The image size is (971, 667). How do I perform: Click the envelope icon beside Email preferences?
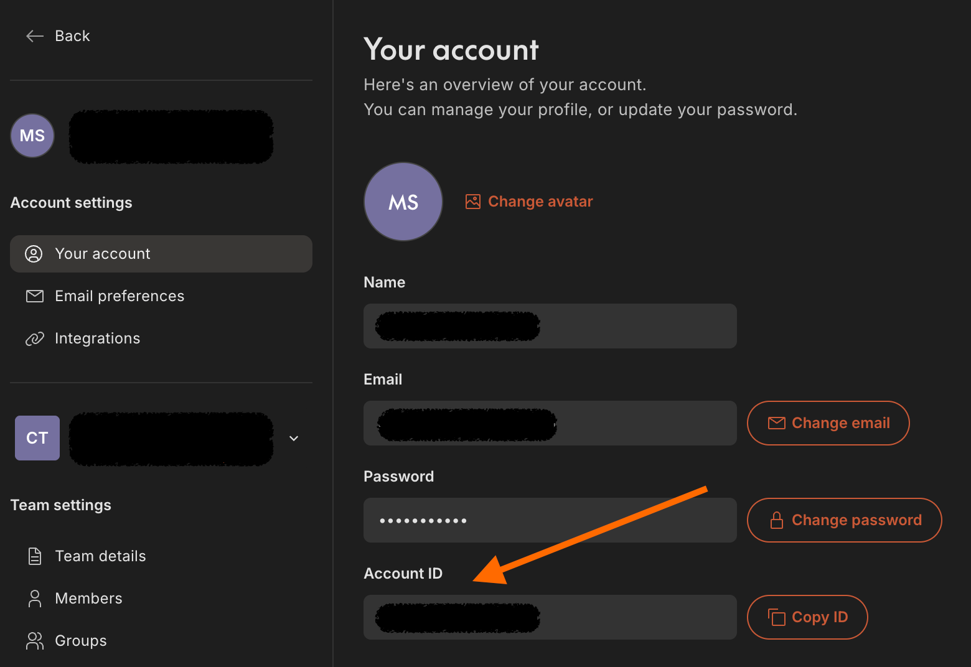(35, 296)
